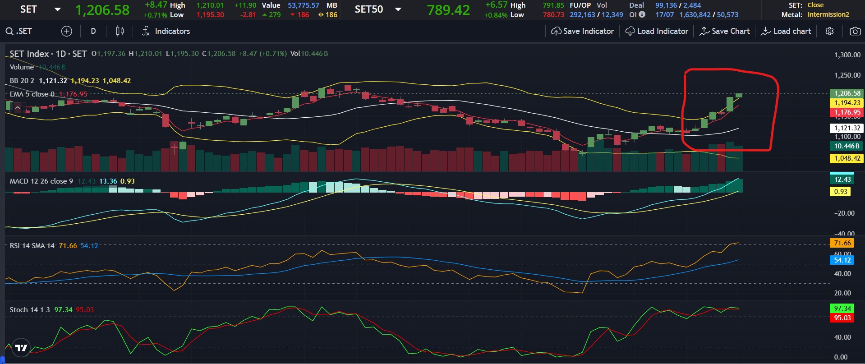Click the SET Index chart title
Screen dimensions: 865x364
pos(48,54)
